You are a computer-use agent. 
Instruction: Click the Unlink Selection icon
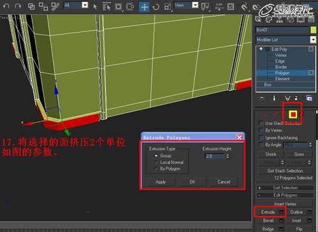coord(43,6)
